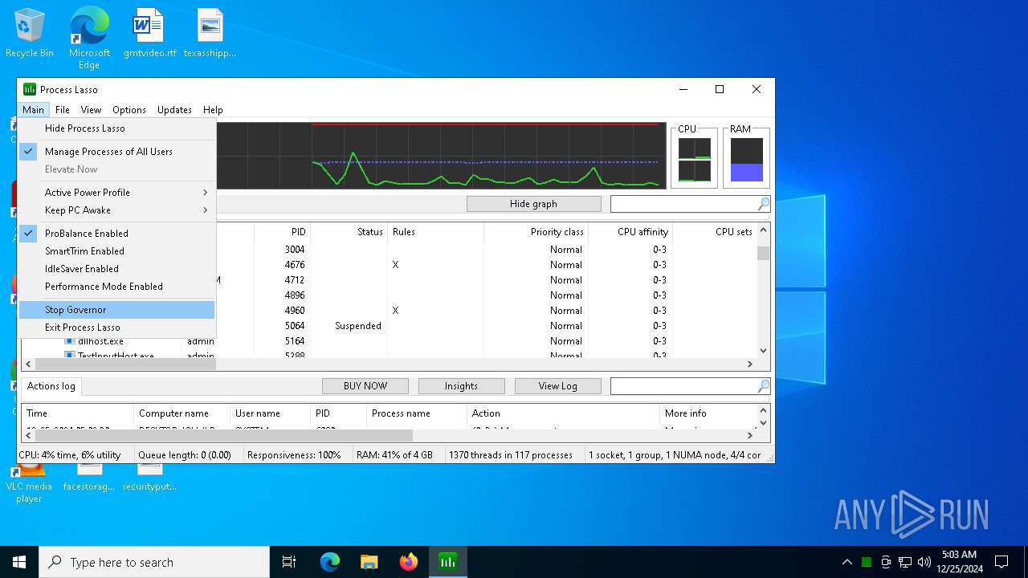The image size is (1028, 578).
Task: Click the Process Lasso title bar icon
Action: click(x=30, y=89)
